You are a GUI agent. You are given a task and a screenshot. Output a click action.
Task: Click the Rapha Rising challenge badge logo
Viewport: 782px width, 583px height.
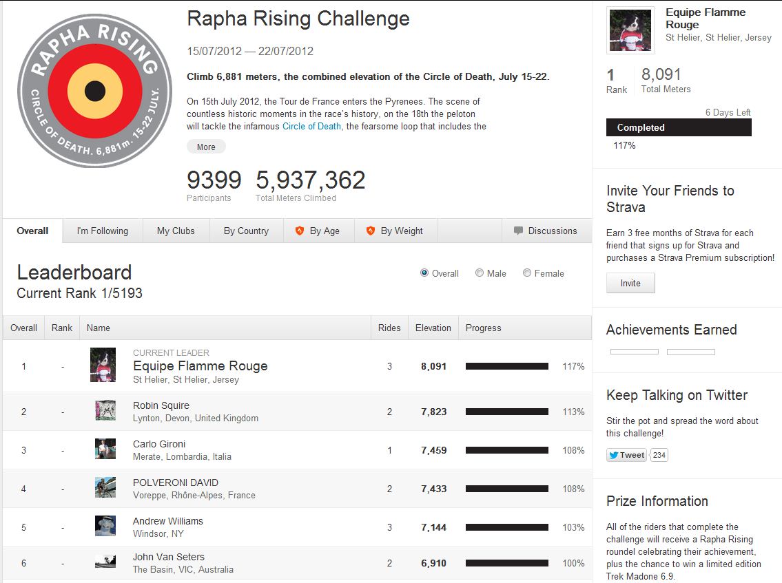(x=95, y=91)
